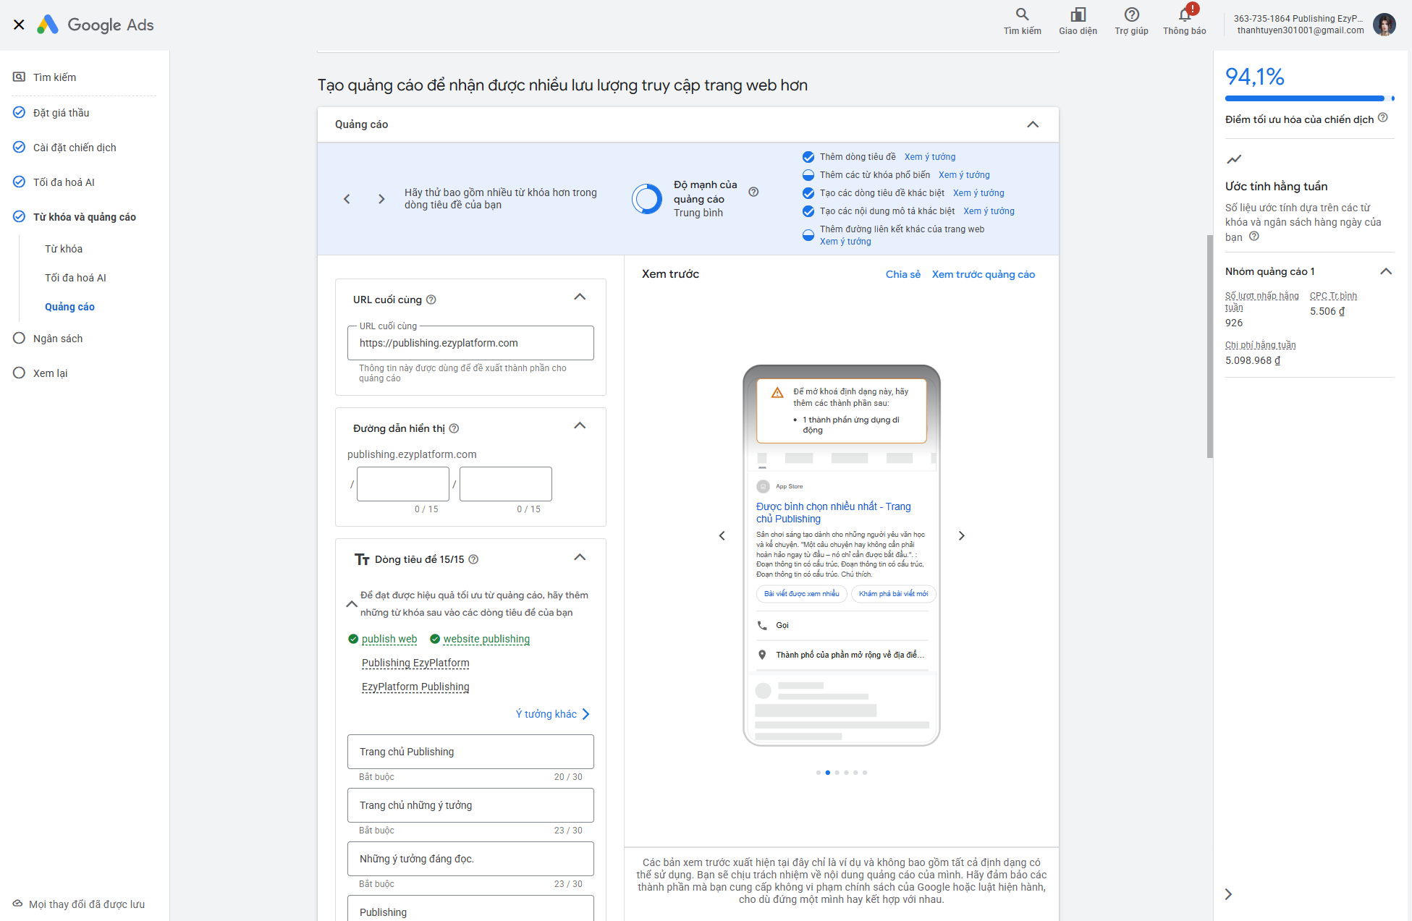Click the warning icon in preview notice
Viewport: 1412px width, 921px height.
coord(777,393)
